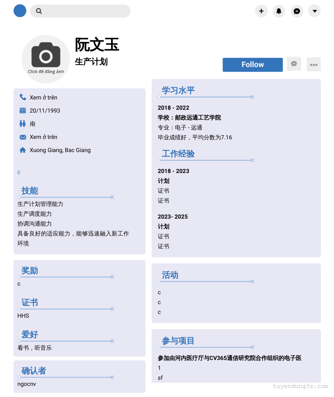The width and height of the screenshot is (334, 397).
Task: Click the project description about CV365
Action: coord(229,358)
